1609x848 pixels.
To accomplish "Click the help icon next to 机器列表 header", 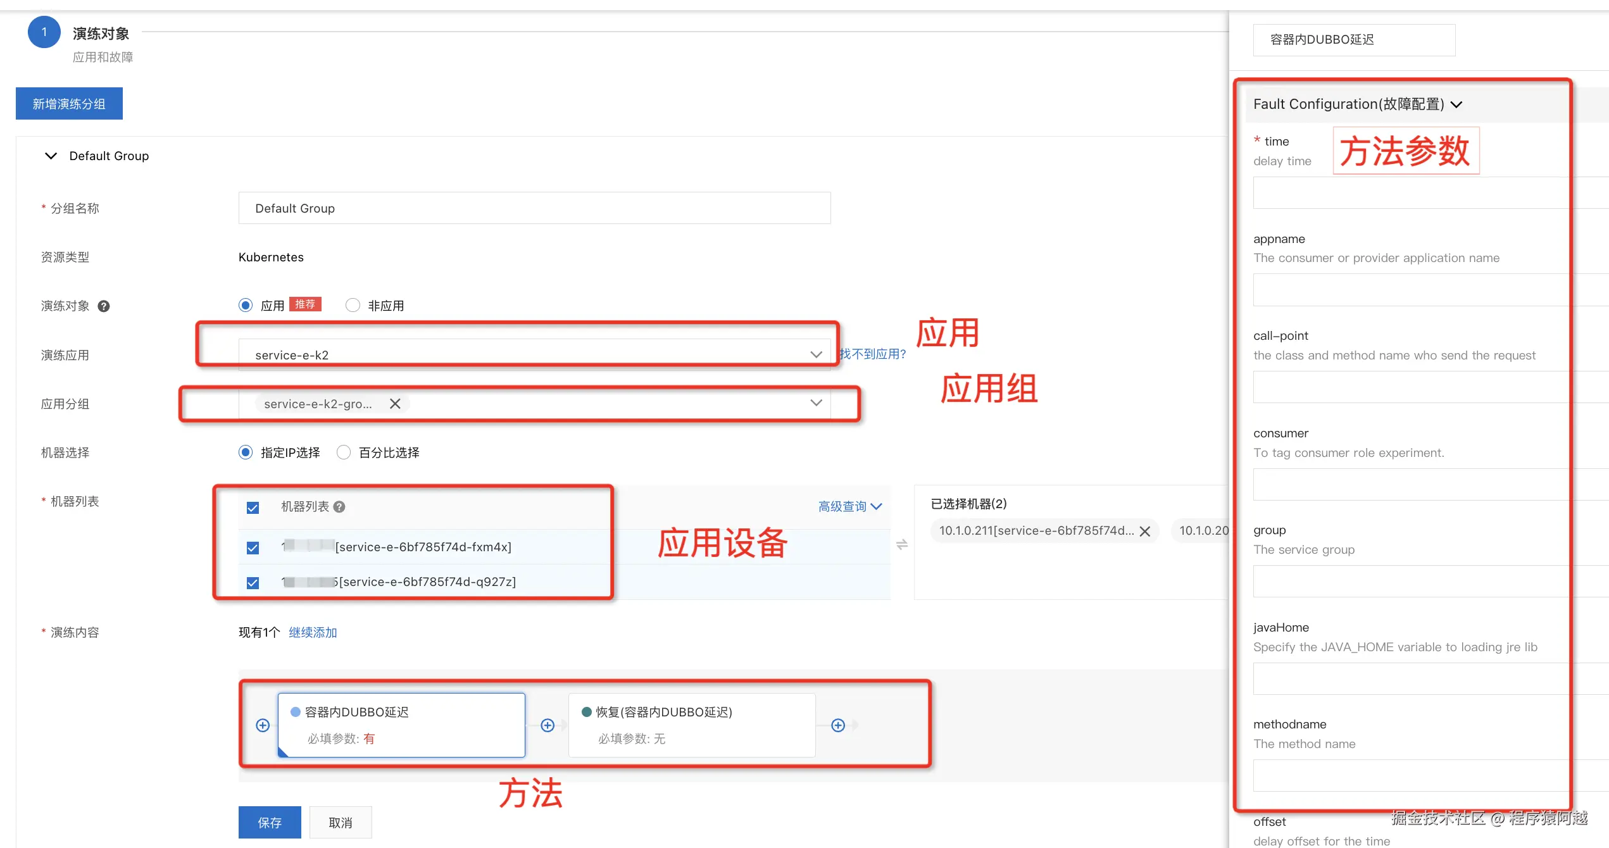I will (339, 507).
